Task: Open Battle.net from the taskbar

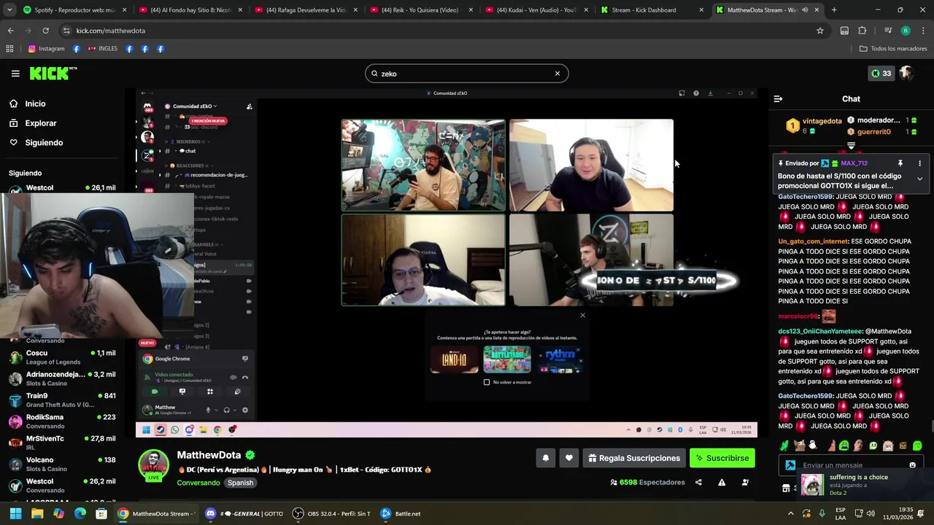Action: click(400, 513)
